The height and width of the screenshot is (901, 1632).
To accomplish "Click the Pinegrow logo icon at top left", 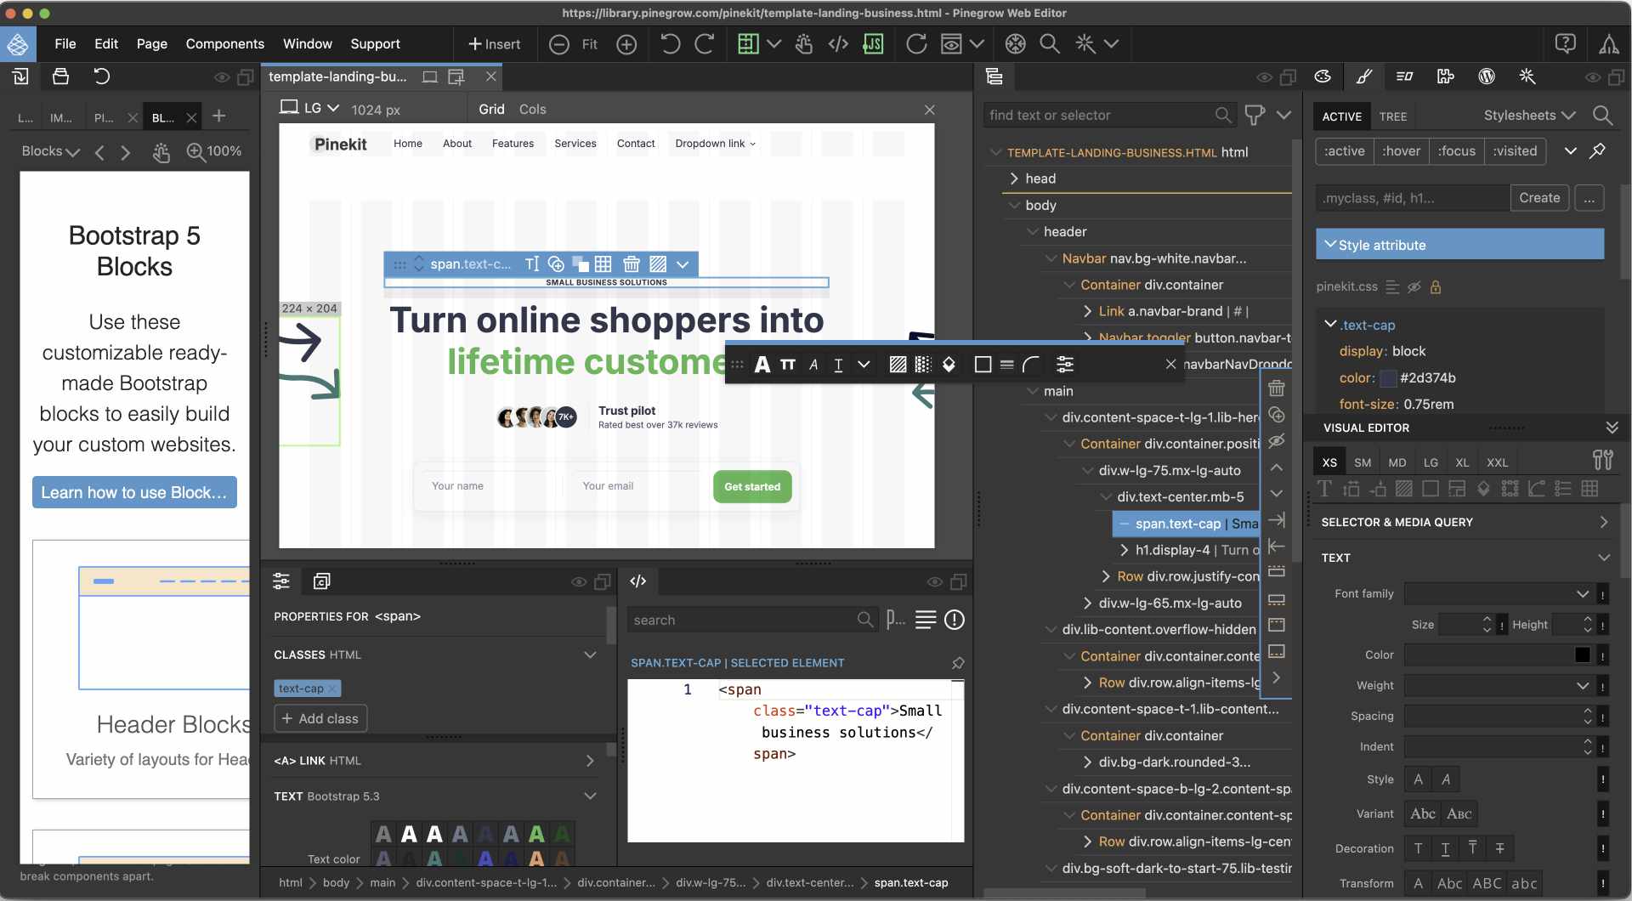I will click(x=18, y=44).
